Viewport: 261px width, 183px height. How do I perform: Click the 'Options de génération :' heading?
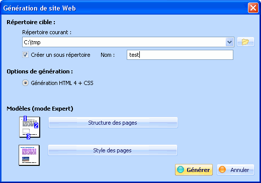(x=40, y=71)
